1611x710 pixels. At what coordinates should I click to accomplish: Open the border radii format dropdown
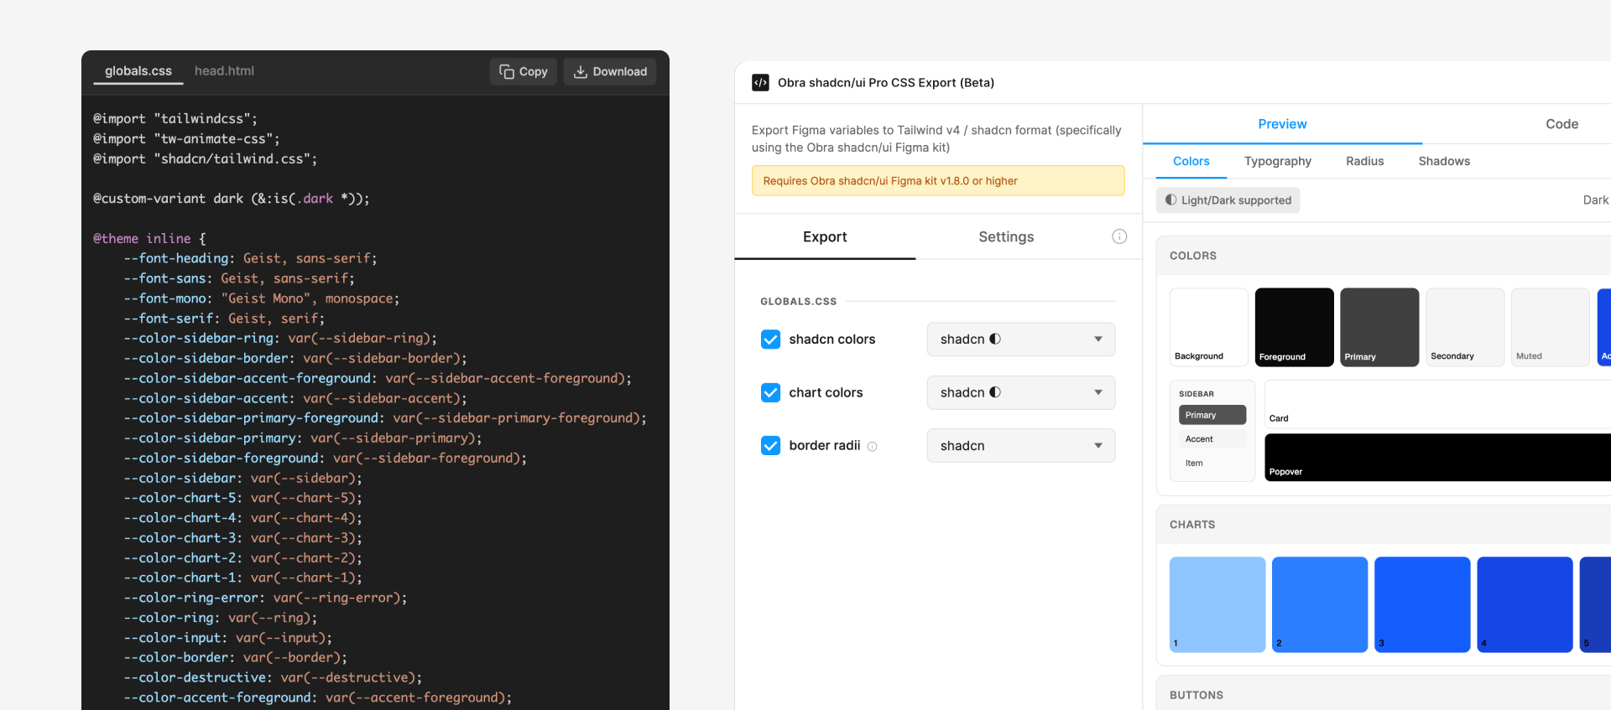pyautogui.click(x=1021, y=446)
